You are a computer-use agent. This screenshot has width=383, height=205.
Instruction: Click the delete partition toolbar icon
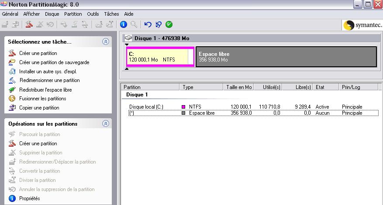click(40, 24)
